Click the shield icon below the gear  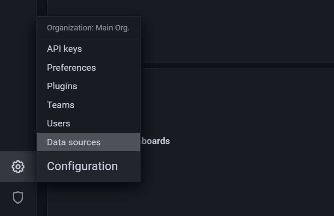tap(18, 198)
